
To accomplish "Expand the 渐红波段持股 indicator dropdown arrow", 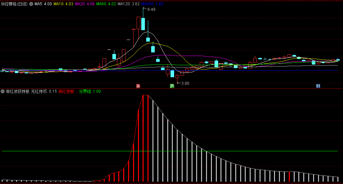I will [x=3, y=91].
